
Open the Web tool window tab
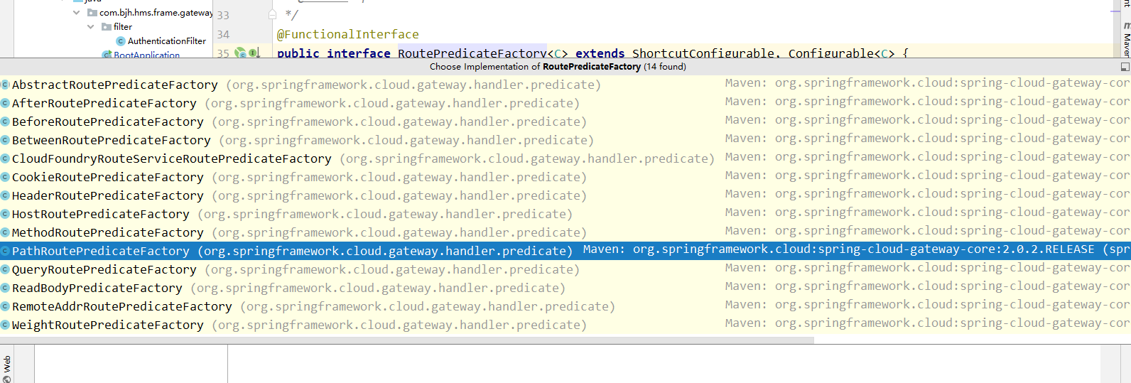[x=7, y=365]
